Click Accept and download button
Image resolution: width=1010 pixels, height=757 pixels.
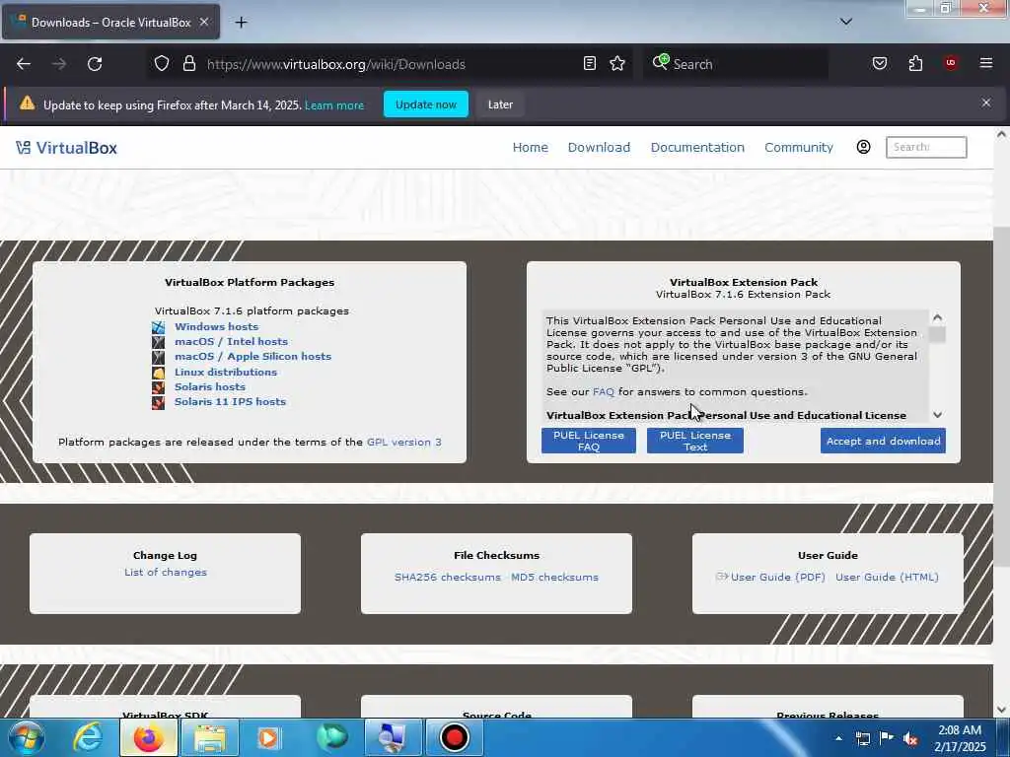(883, 441)
